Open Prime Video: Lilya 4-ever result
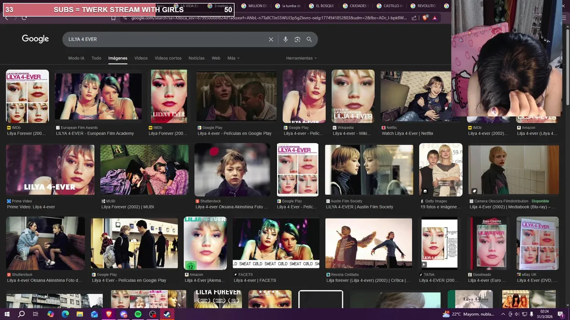 coord(31,207)
